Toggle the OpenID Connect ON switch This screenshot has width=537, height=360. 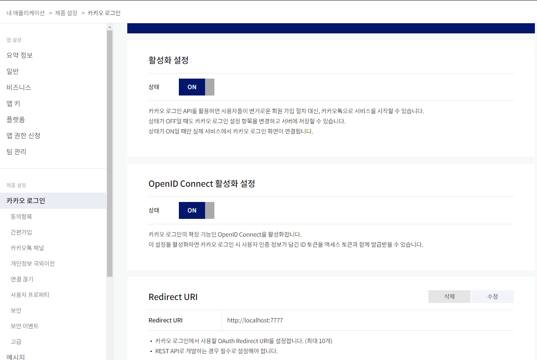pyautogui.click(x=197, y=210)
